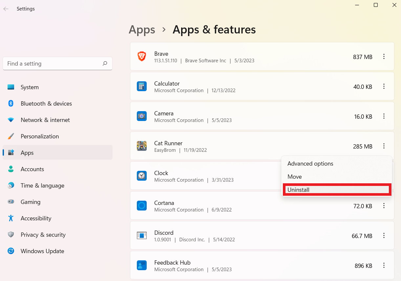Click the Personalization paintbrush icon

tap(11, 136)
